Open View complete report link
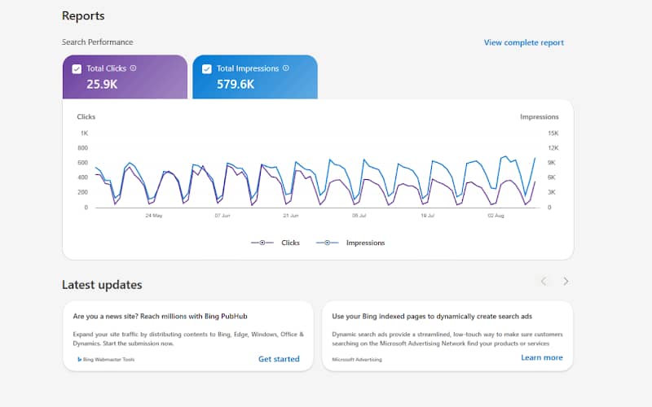The height and width of the screenshot is (407, 652). pos(523,42)
